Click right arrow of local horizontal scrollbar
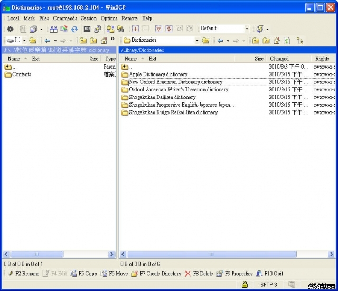 pyautogui.click(x=111, y=254)
